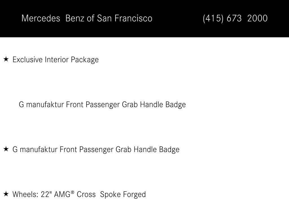The width and height of the screenshot is (289, 217).
Task: Click the (415) area code in the header
Action: tap(213, 18)
